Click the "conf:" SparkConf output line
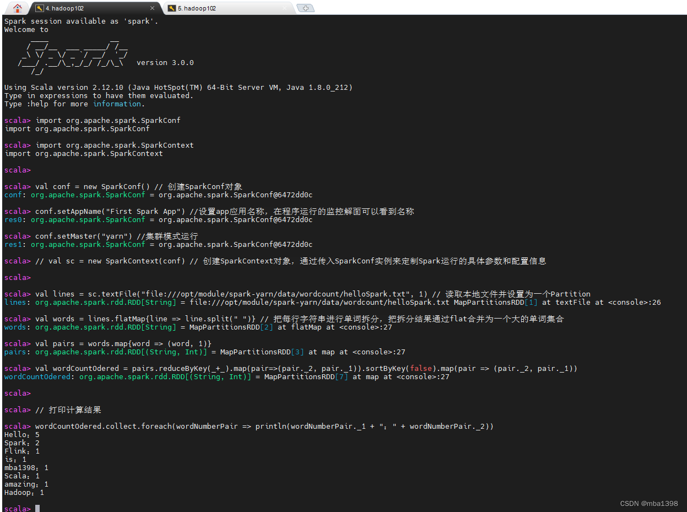 (x=159, y=195)
